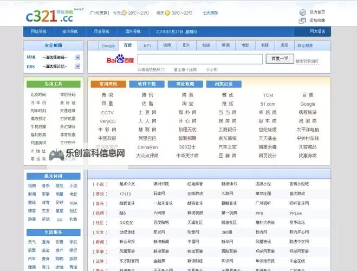Screen dimensions: 357x271
Task: Open the 起点中文 novel site link
Action: pos(127,184)
